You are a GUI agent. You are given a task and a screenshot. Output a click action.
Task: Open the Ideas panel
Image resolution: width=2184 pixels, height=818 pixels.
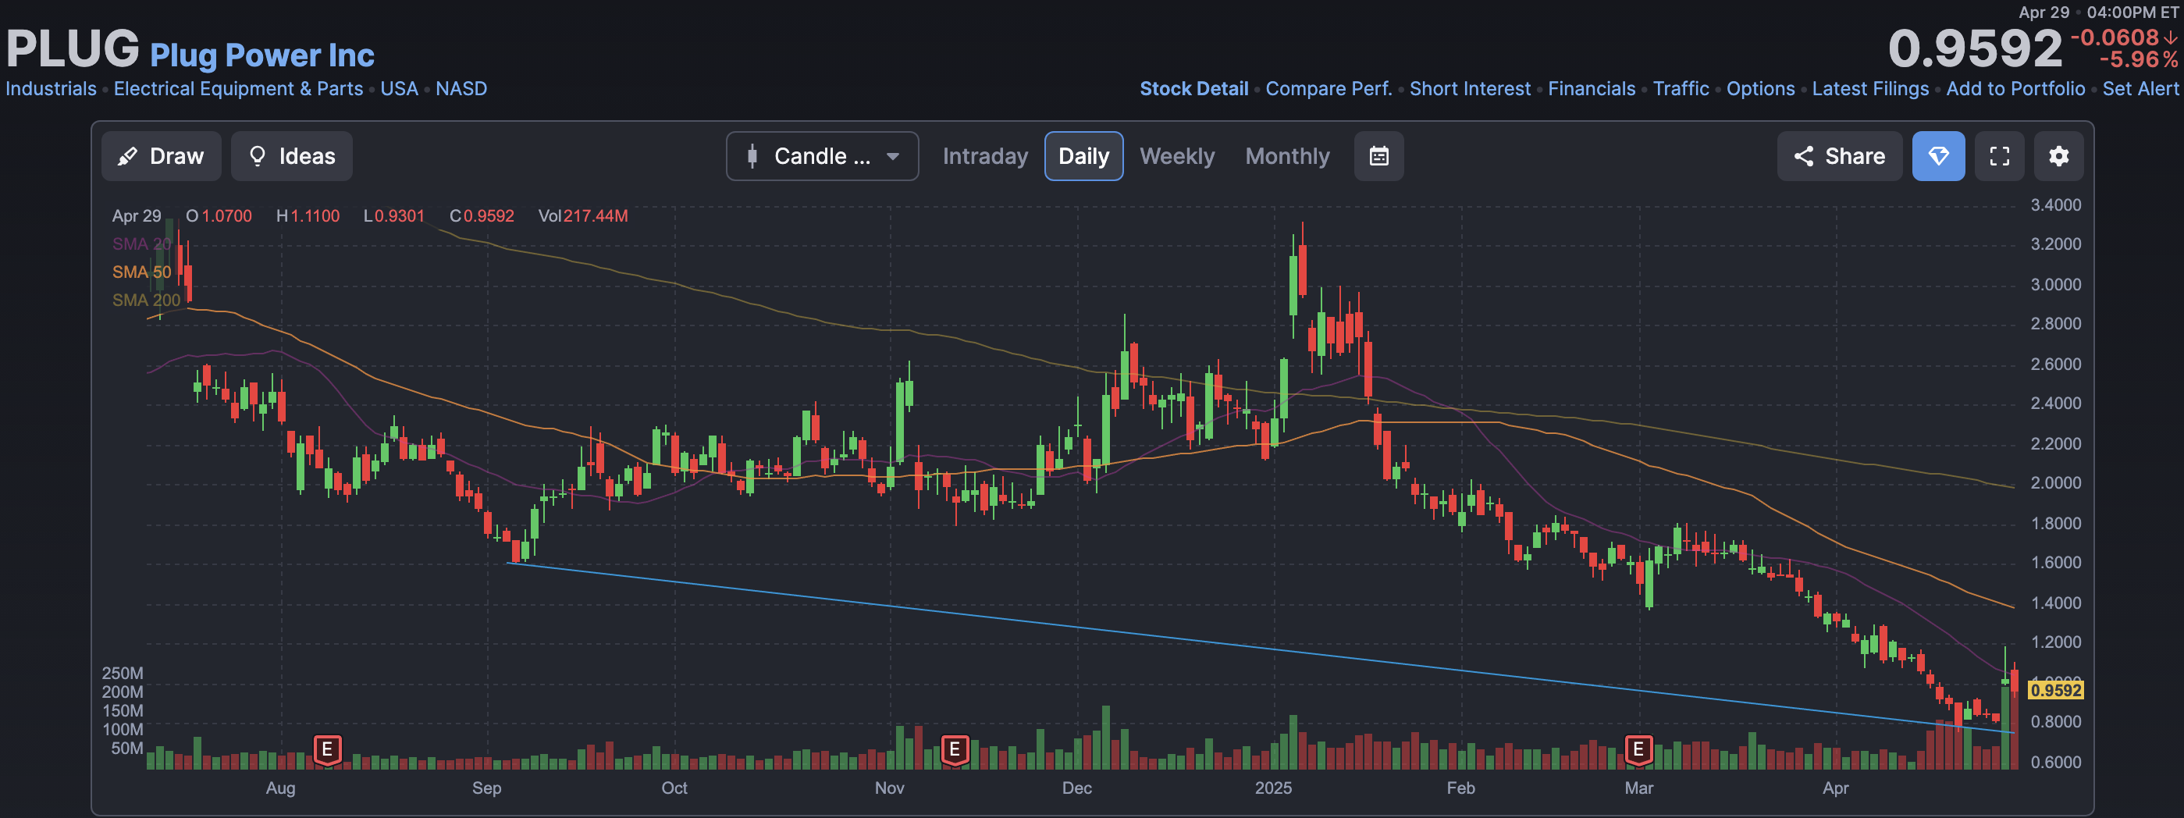[292, 156]
